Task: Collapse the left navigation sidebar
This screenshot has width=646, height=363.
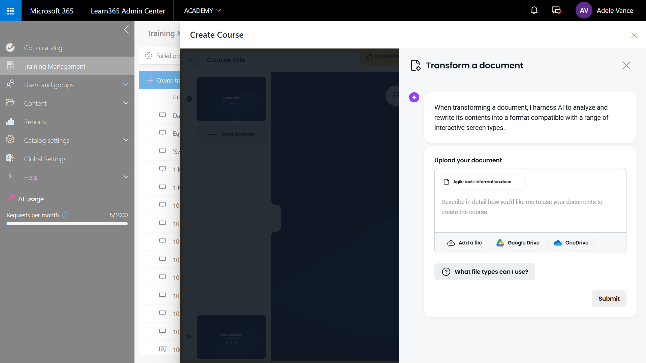Action: (126, 30)
